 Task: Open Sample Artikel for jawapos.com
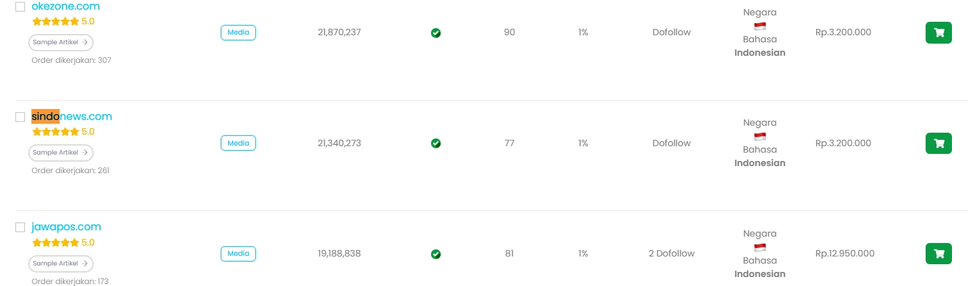(x=61, y=264)
